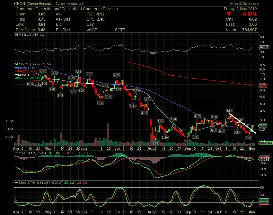Image resolution: width=273 pixels, height=215 pixels.
Task: Click the green Volume 781,907 legend entry
Action: click(x=29, y=78)
